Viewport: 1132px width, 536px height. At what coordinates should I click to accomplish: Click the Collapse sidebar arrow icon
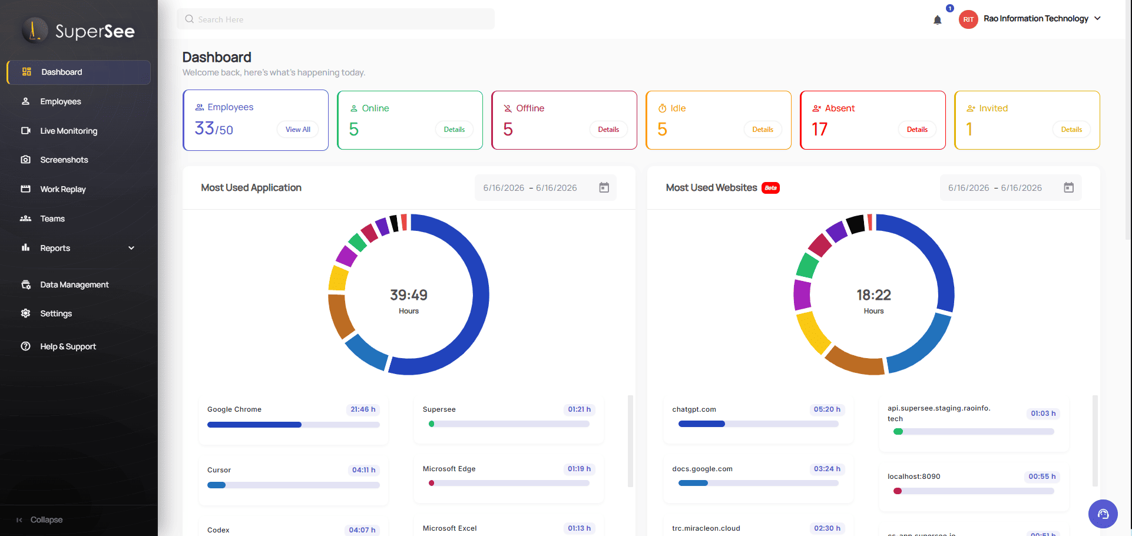pos(19,520)
